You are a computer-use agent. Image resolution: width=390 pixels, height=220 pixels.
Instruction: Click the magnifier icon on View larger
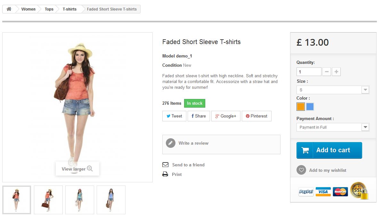pos(90,169)
